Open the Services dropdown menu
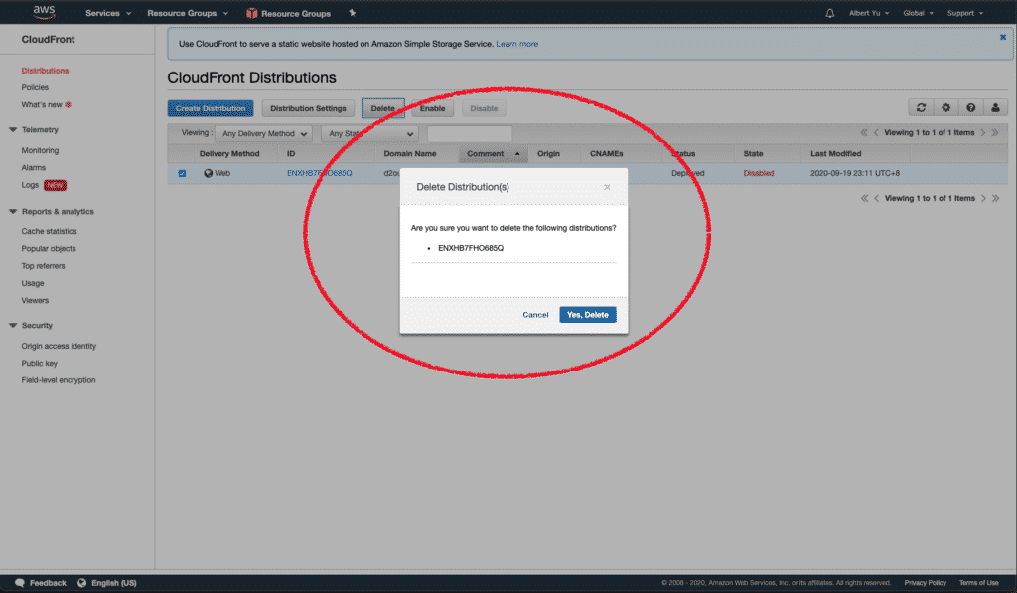1017x593 pixels. (108, 13)
